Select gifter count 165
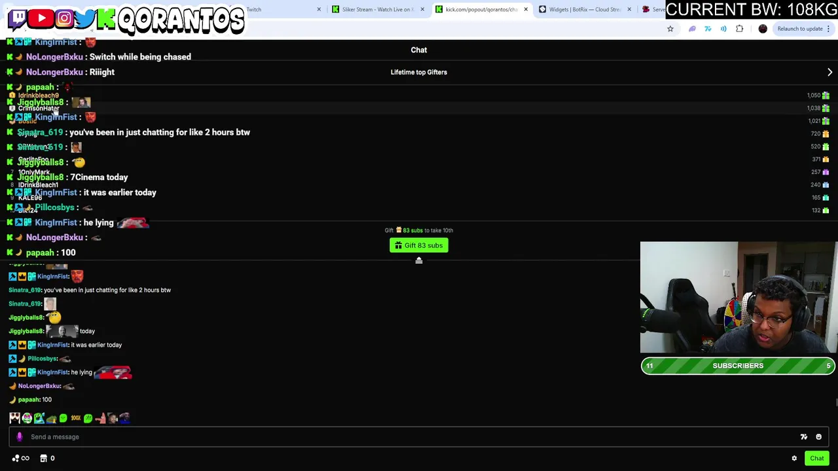 [816, 198]
